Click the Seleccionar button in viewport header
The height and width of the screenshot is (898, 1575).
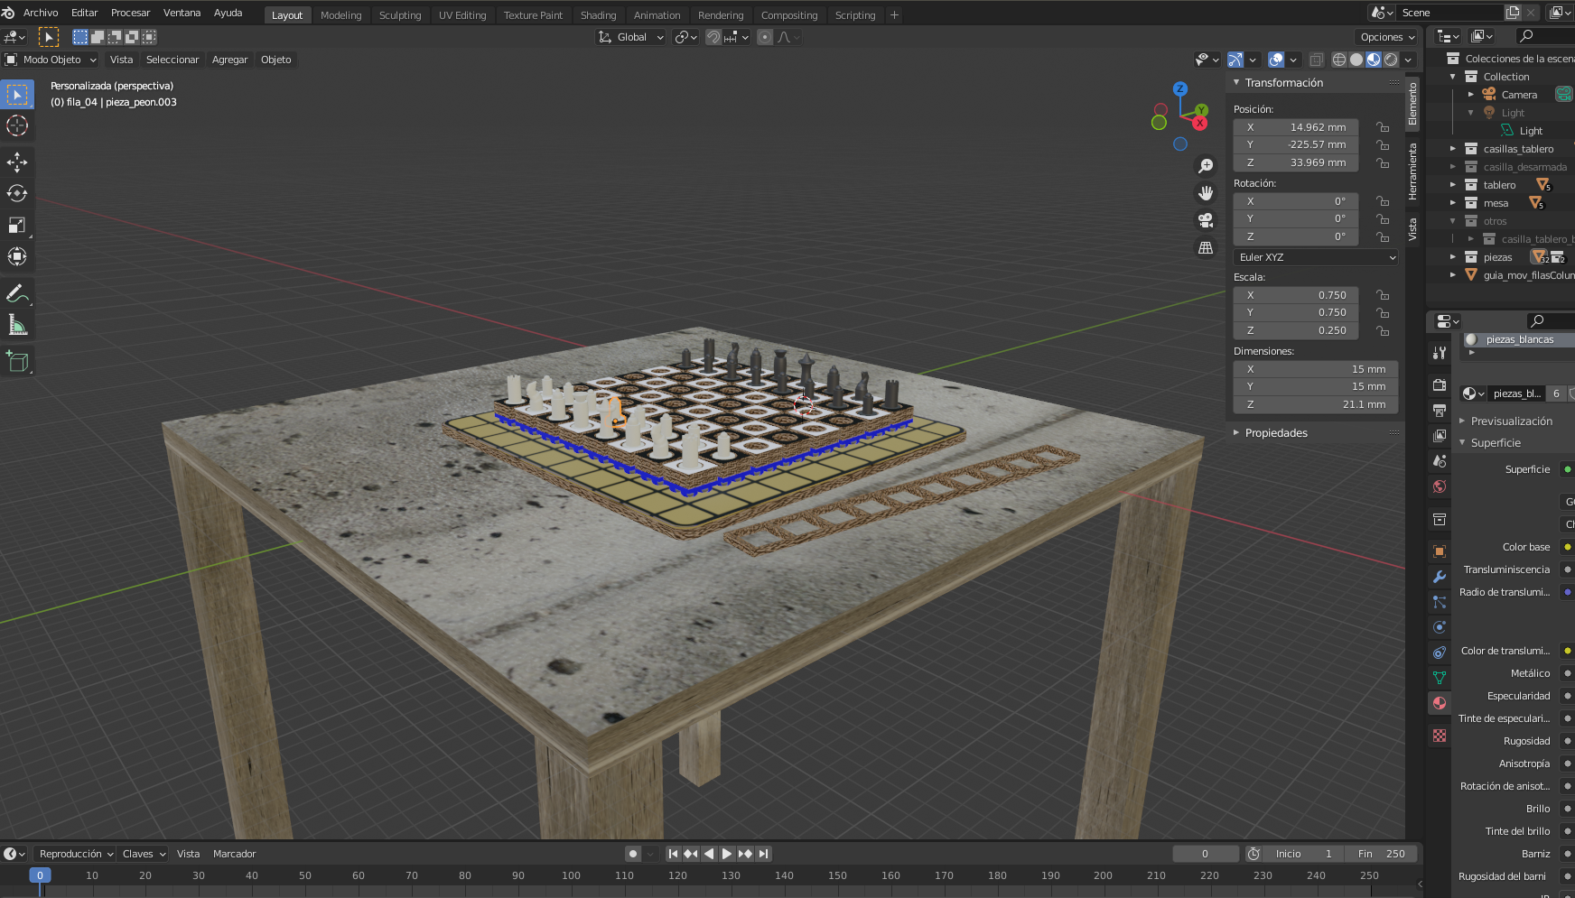[x=172, y=60]
